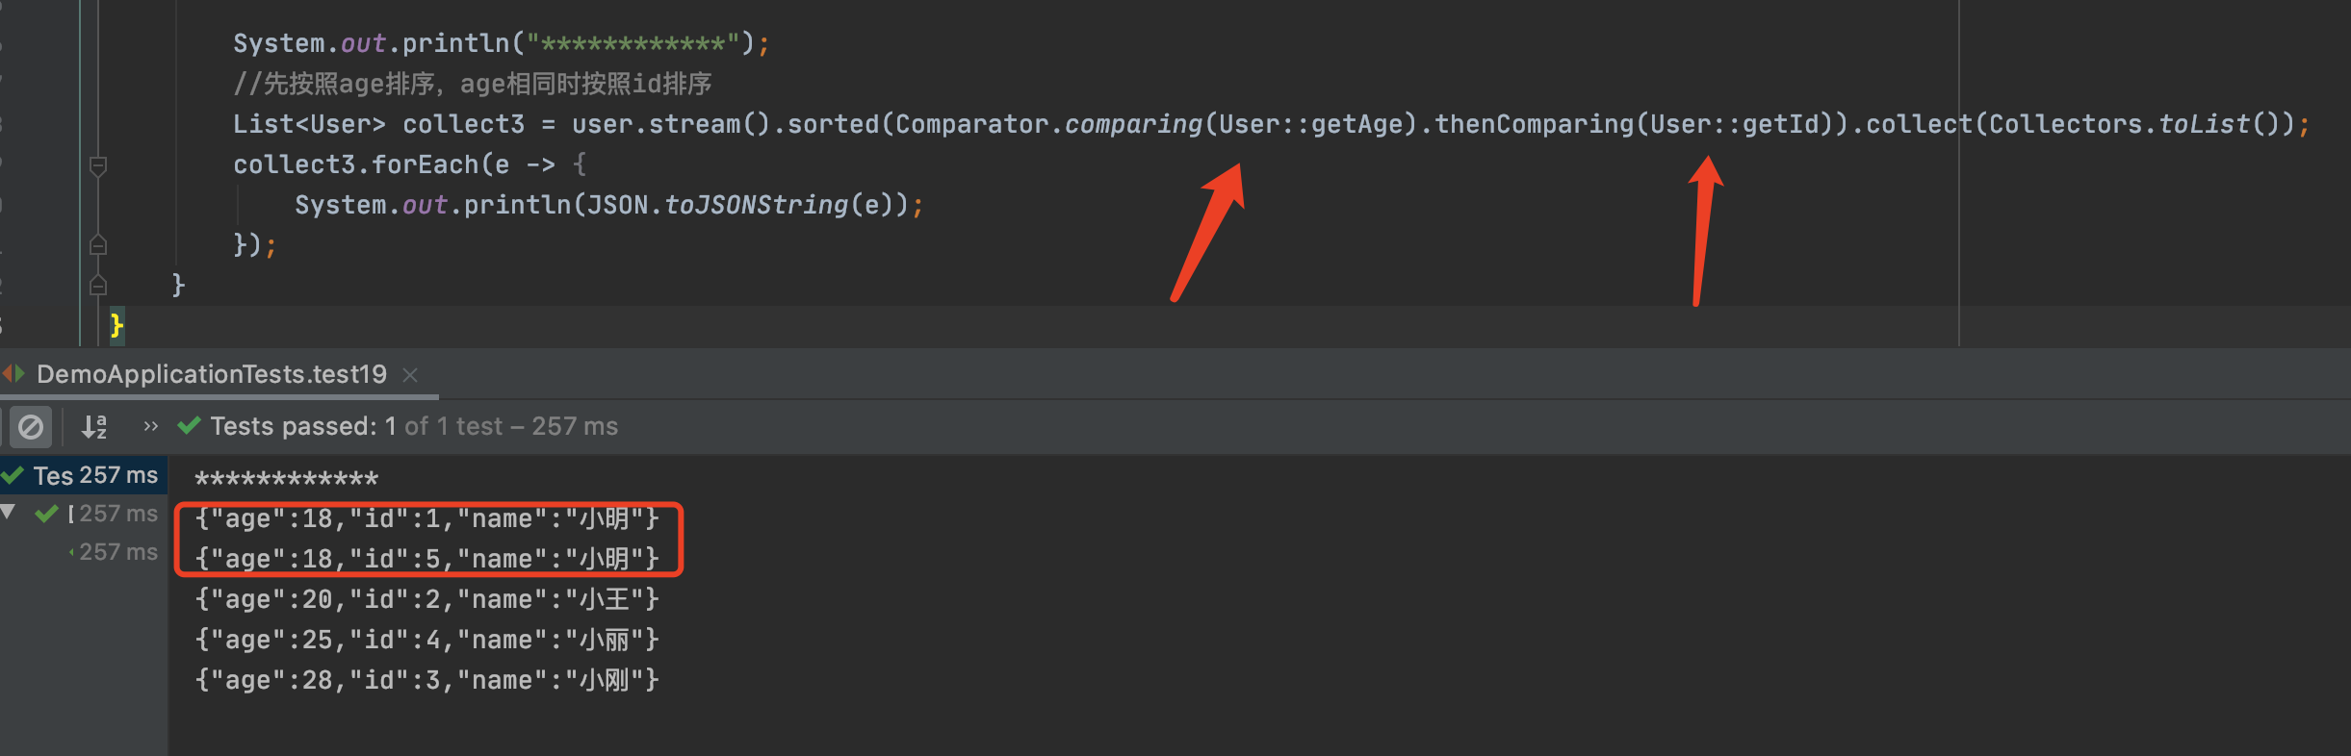
Task: Select the DemoApplicationTests.test19 run tab
Action: click(x=211, y=374)
